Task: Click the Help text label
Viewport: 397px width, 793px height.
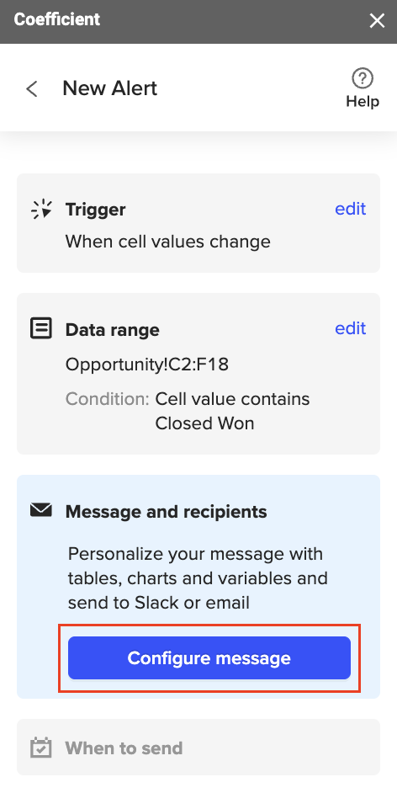Action: 363,101
